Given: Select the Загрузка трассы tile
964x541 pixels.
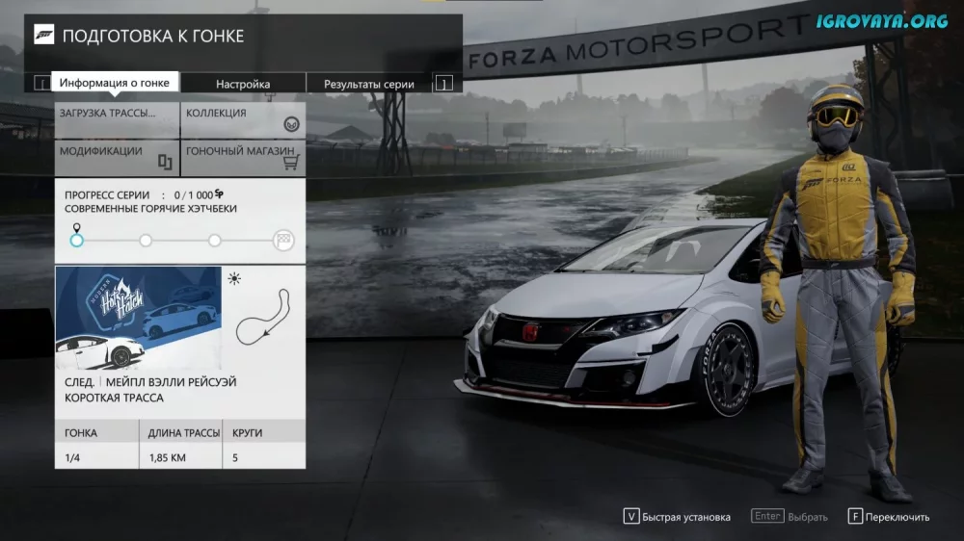Looking at the screenshot, I should pos(117,120).
